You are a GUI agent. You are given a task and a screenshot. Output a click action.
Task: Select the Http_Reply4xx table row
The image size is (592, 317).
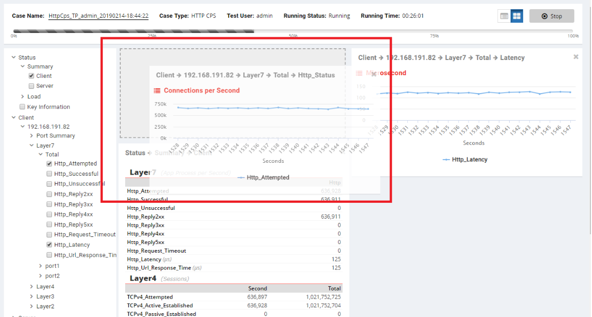coord(233,234)
